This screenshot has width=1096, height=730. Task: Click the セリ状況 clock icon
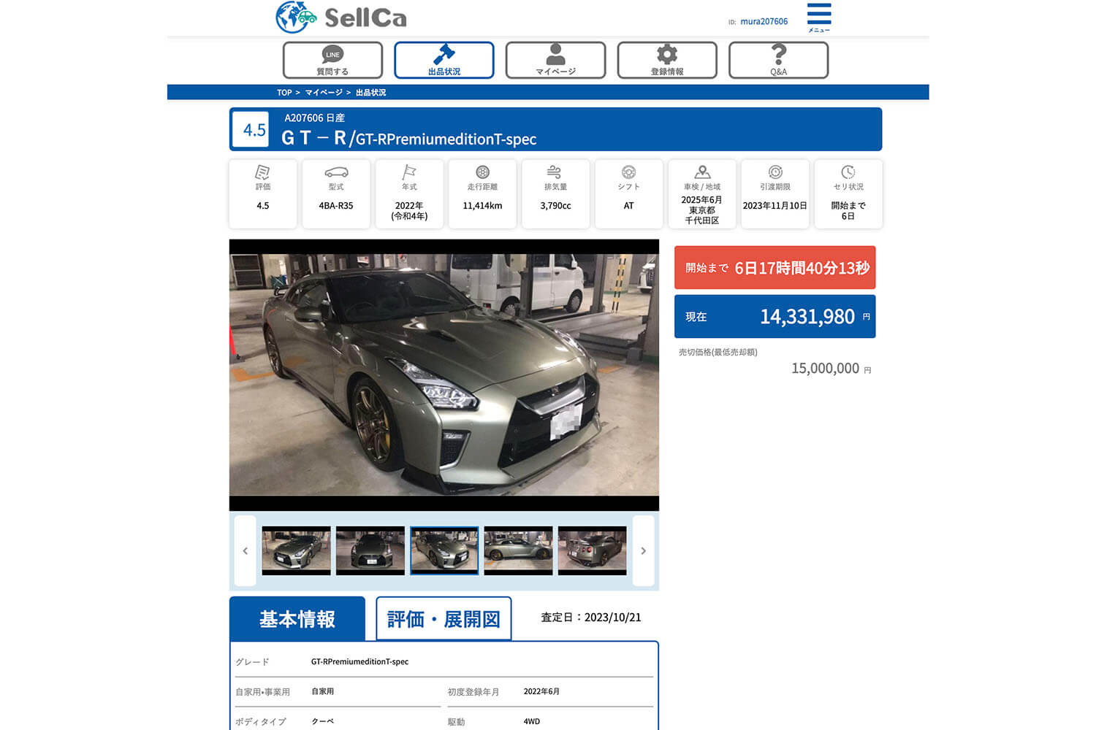pos(848,172)
